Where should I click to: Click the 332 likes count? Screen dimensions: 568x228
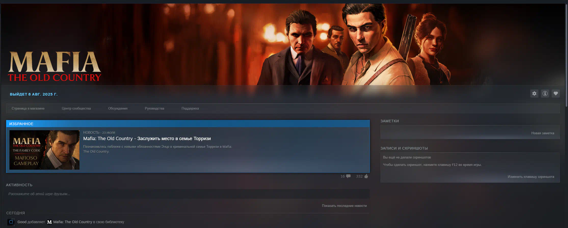click(359, 176)
